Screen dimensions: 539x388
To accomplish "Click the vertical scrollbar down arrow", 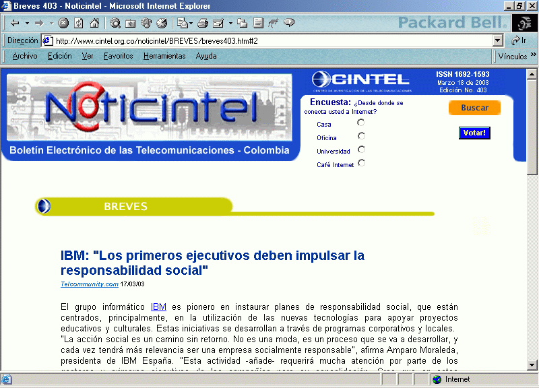I will click(532, 365).
